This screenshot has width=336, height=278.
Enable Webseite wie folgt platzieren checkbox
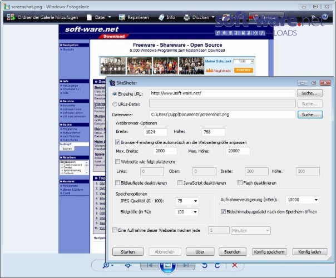[117, 161]
